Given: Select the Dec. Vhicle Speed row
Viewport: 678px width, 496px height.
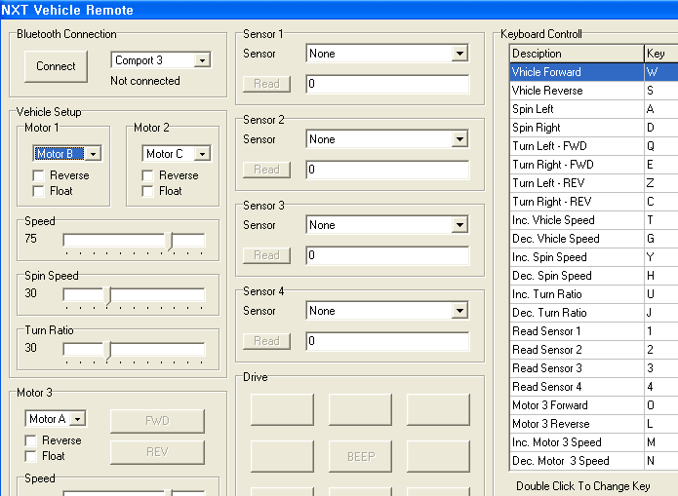Looking at the screenshot, I should pos(594,239).
